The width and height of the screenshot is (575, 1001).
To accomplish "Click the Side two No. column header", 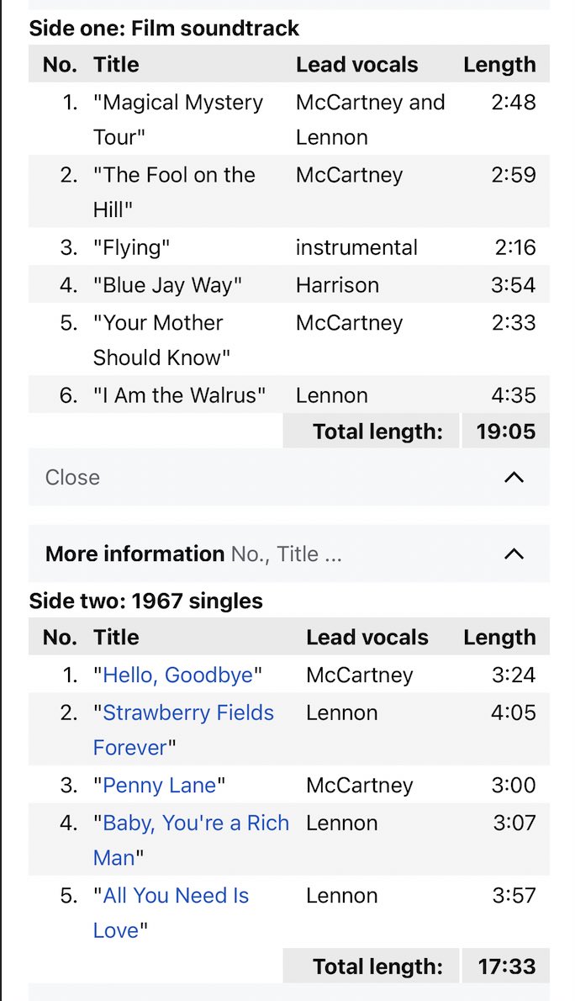I will pos(60,638).
